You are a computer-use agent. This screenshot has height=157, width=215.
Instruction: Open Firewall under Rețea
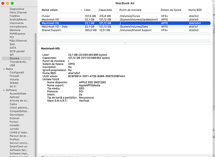pos(14,76)
